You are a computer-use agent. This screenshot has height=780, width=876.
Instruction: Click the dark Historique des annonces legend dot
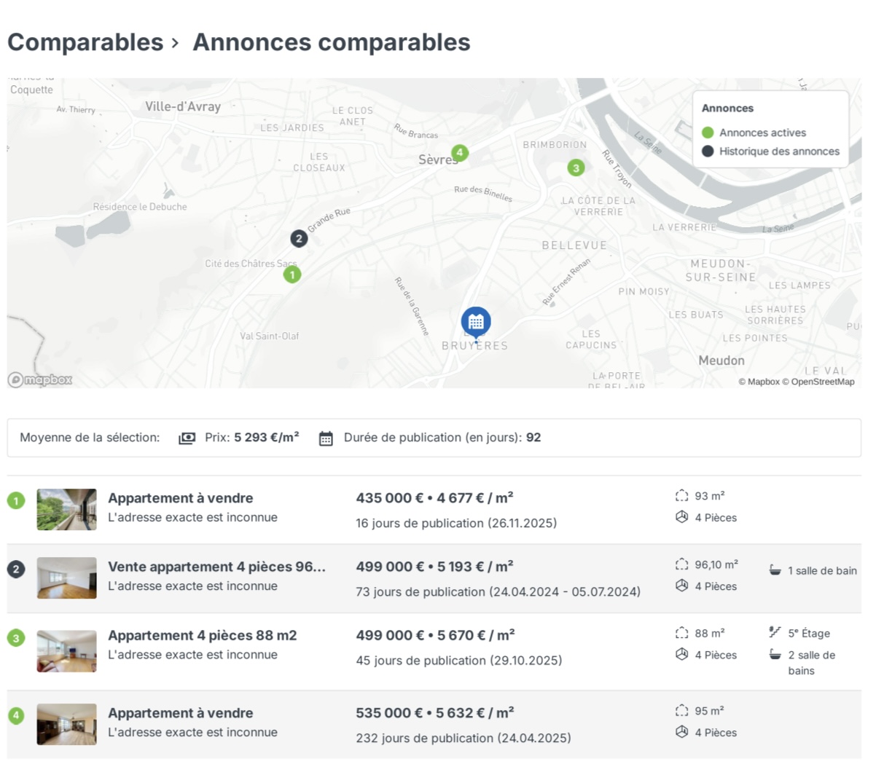(707, 151)
